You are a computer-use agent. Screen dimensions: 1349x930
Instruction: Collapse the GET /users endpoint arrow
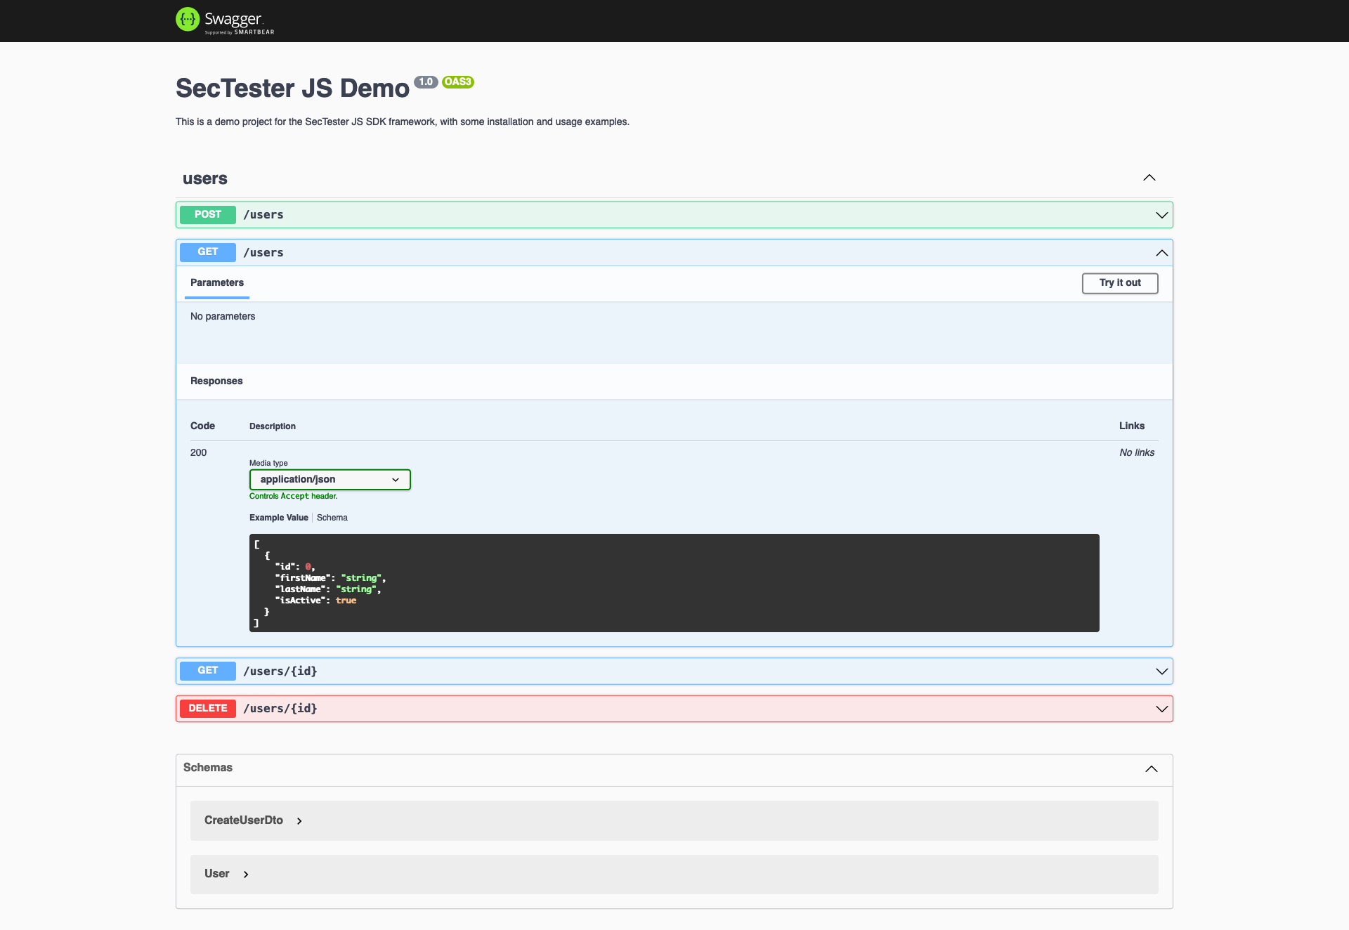[1162, 253]
